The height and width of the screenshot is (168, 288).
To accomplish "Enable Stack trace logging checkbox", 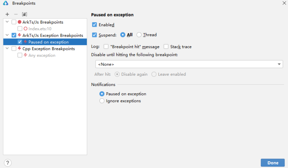I will [x=166, y=46].
